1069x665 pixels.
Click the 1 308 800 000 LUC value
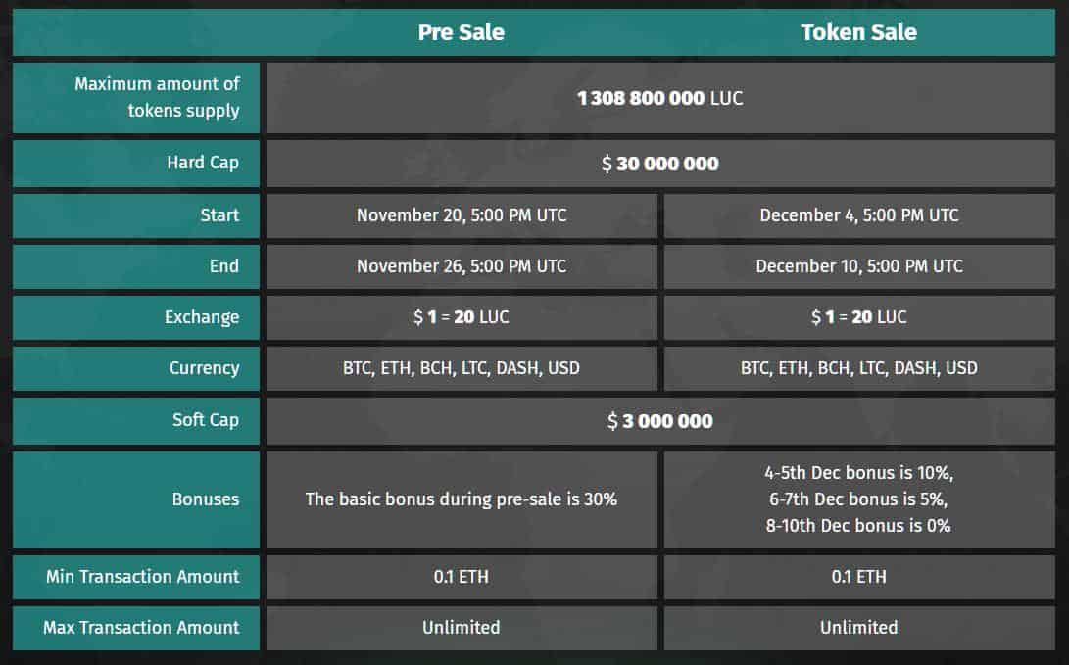[x=660, y=98]
